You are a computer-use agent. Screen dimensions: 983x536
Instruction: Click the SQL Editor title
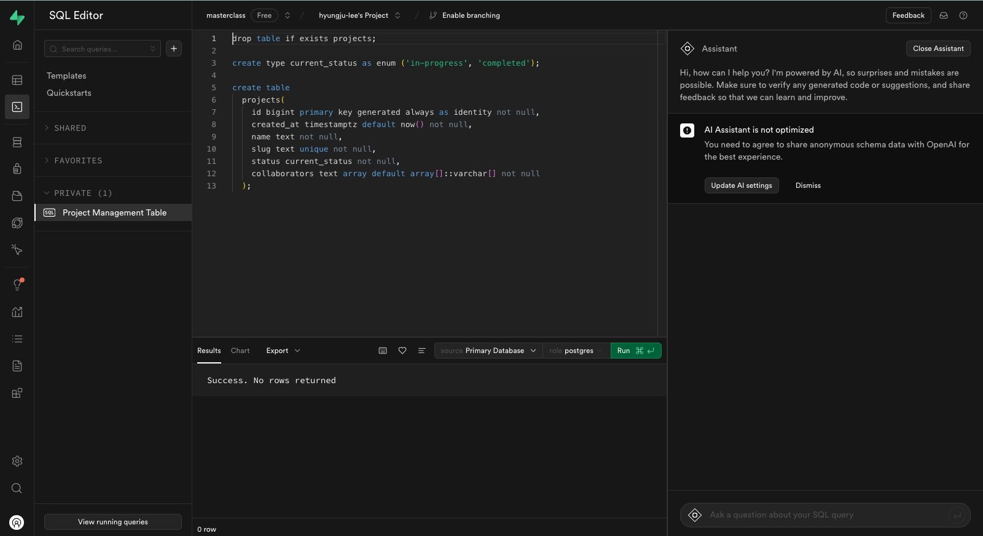point(76,15)
